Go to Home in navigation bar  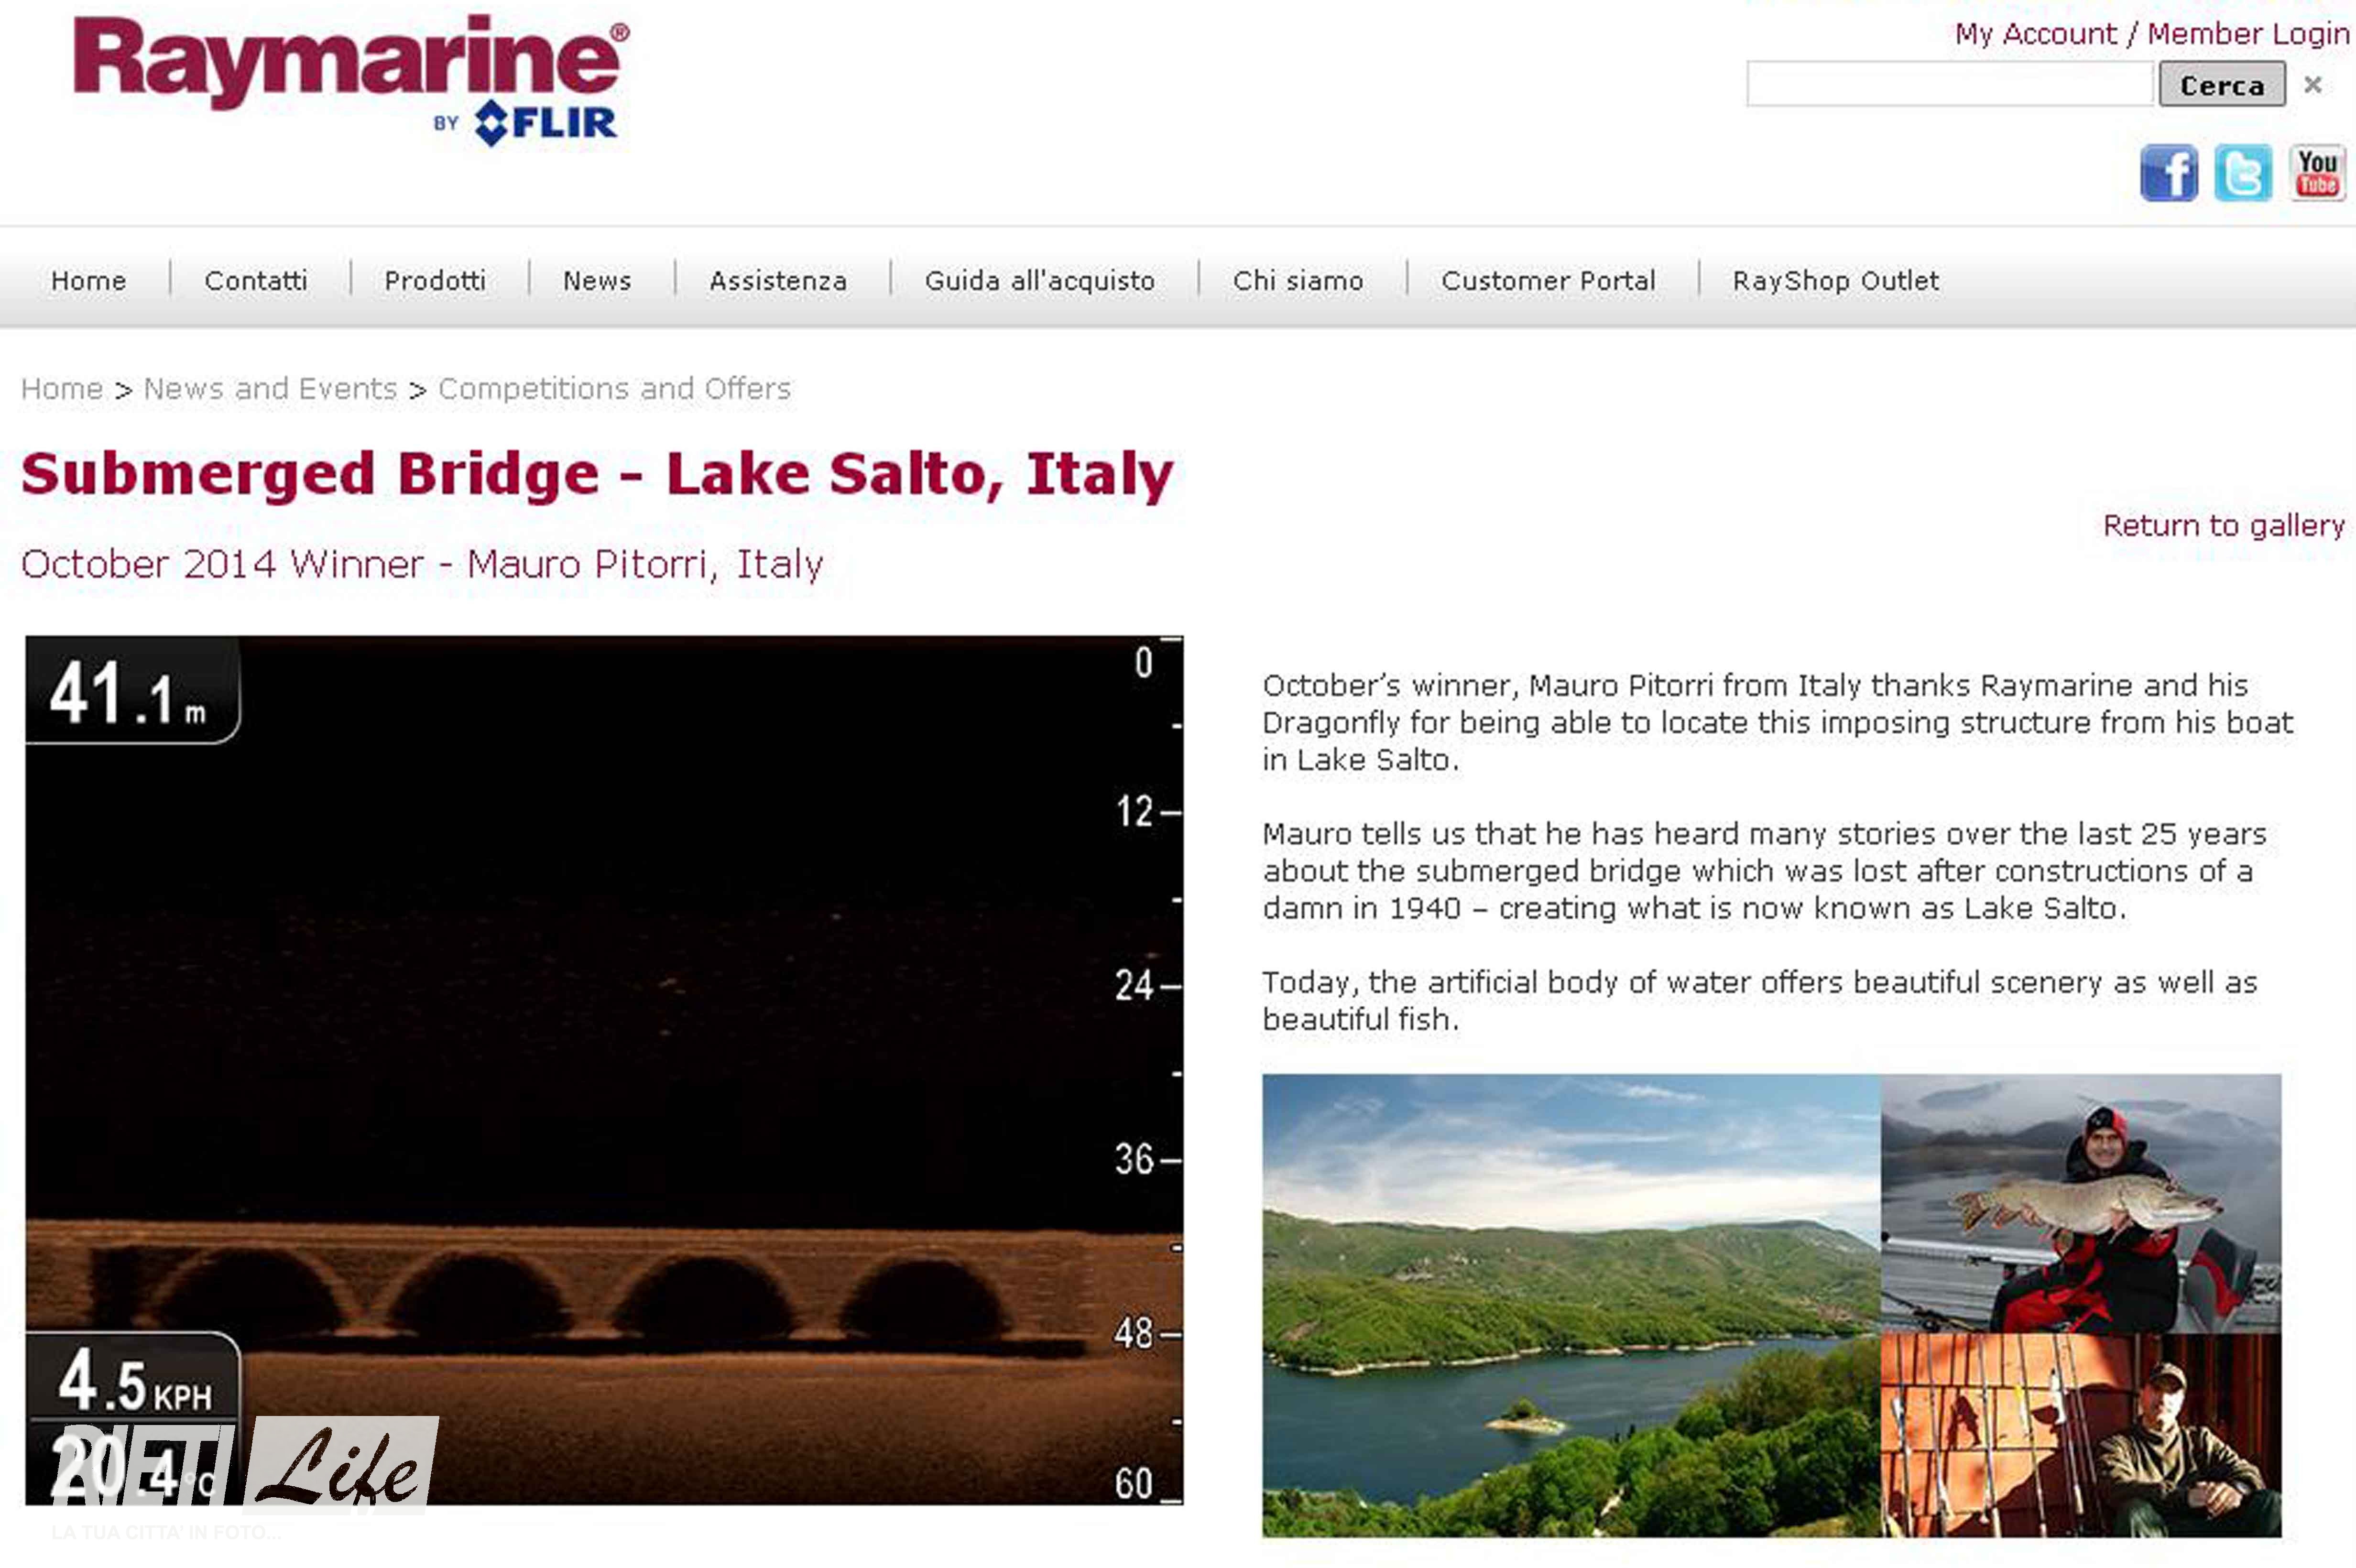tap(89, 281)
